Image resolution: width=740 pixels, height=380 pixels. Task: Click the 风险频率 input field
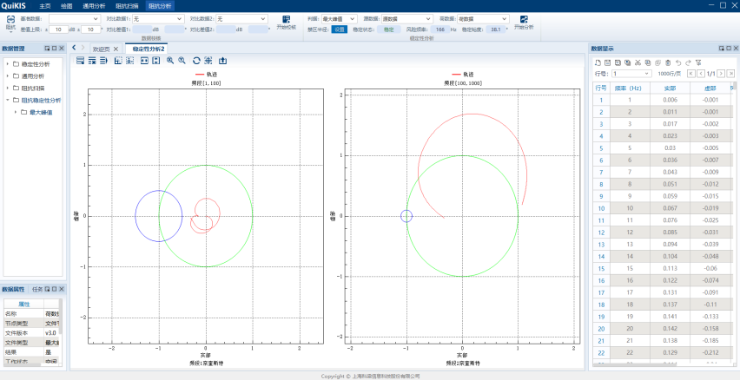point(439,29)
